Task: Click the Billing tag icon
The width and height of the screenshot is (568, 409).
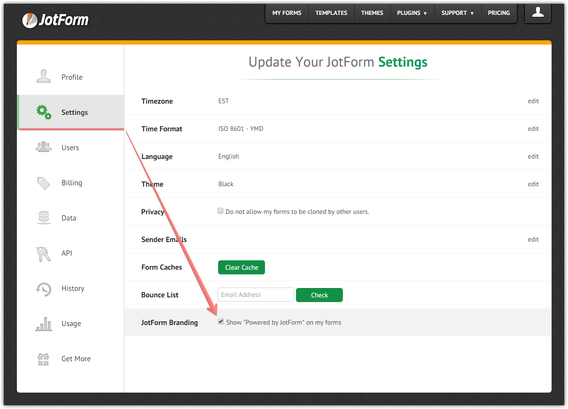Action: 43,182
